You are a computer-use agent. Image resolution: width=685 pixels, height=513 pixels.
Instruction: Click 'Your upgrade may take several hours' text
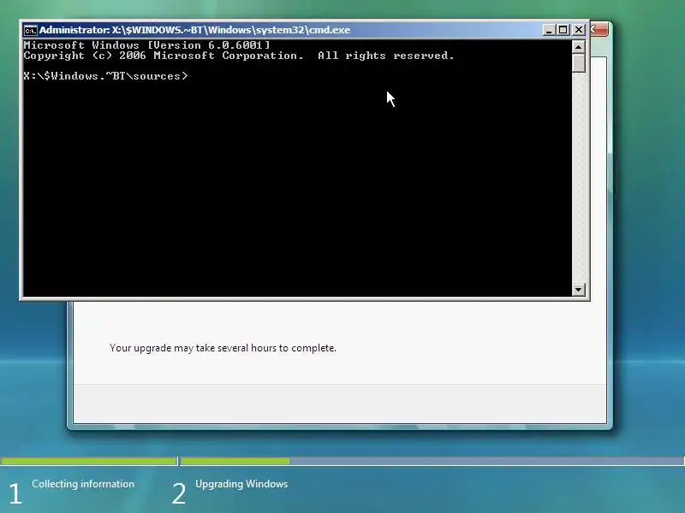[x=223, y=348]
